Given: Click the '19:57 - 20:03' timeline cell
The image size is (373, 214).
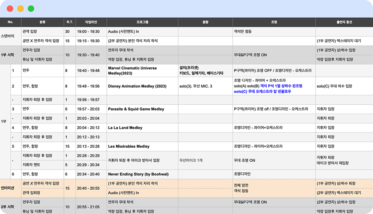Looking at the screenshot, I should coord(91,109).
